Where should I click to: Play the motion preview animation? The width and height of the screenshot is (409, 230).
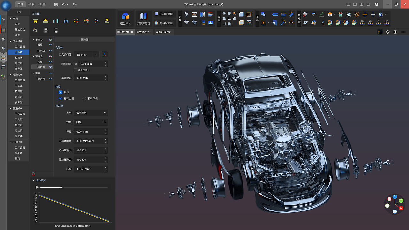click(x=37, y=187)
